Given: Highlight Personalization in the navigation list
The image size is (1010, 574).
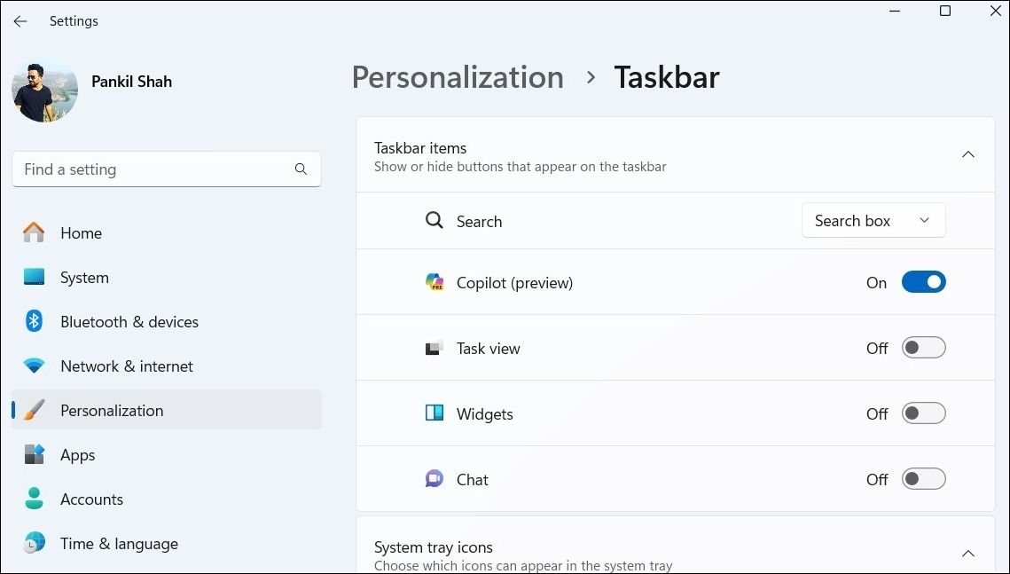Looking at the screenshot, I should pos(112,410).
